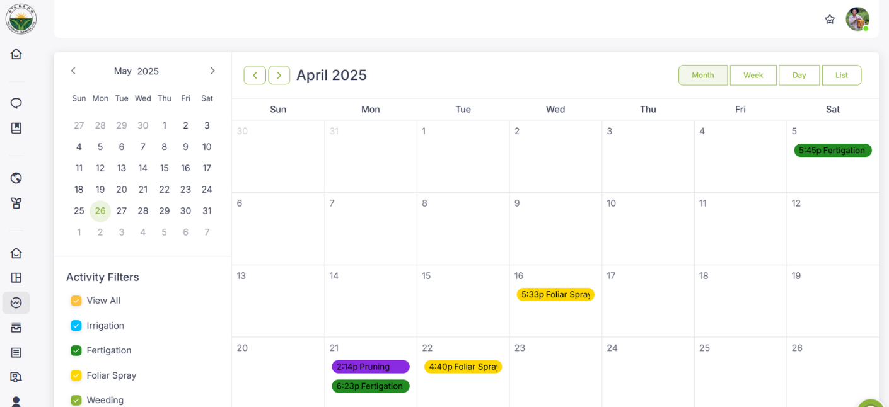Image resolution: width=889 pixels, height=407 pixels.
Task: Open the layout grid icon in sidebar
Action: tap(16, 278)
